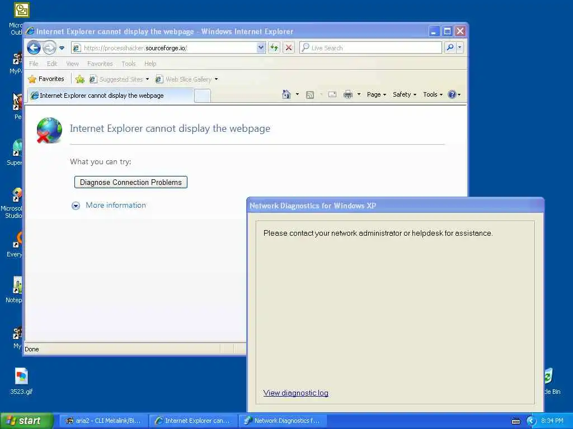Expand the Print options dropdown arrow
Screen dimensions: 573x429
pos(359,94)
